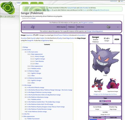Click the Haunter sprite icon
125x120 pixels.
coord(32,27)
